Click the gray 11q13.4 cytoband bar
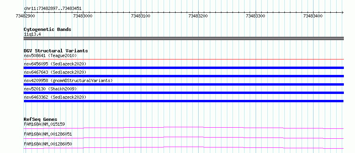Viewport: 355px width, 153px height. tap(184, 38)
